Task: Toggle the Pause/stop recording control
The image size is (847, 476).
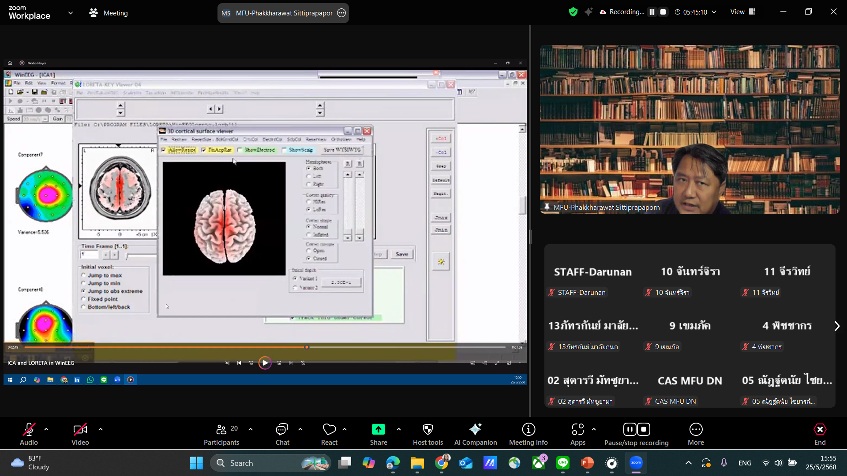Action: [x=636, y=429]
